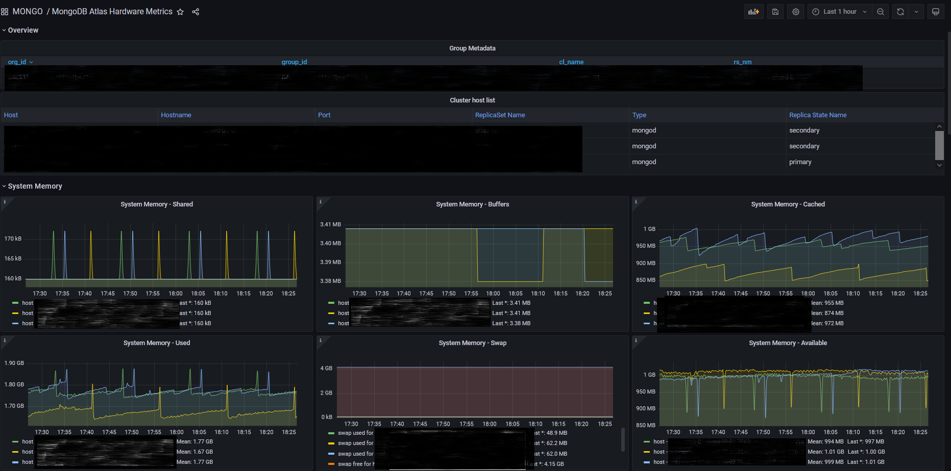This screenshot has width=951, height=471.
Task: Click the Add panel icon
Action: click(753, 12)
